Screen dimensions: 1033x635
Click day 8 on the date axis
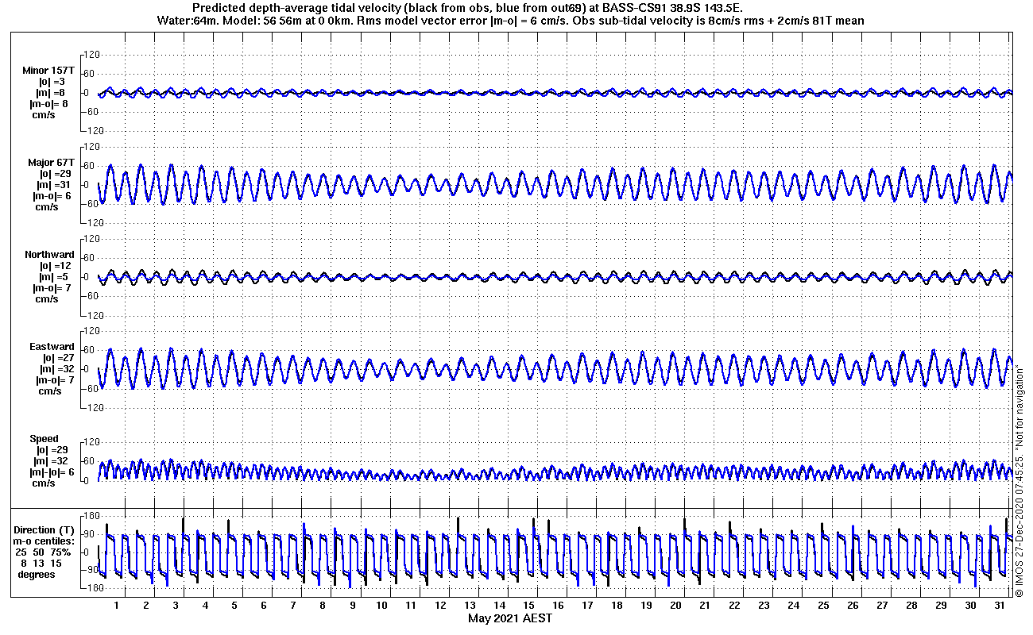point(323,606)
